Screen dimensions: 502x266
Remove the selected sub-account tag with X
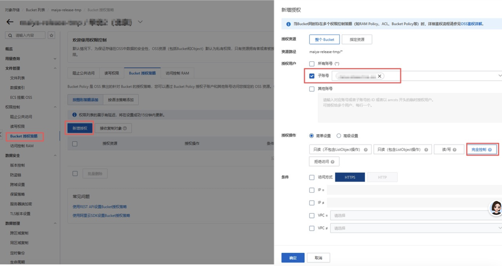pyautogui.click(x=379, y=76)
